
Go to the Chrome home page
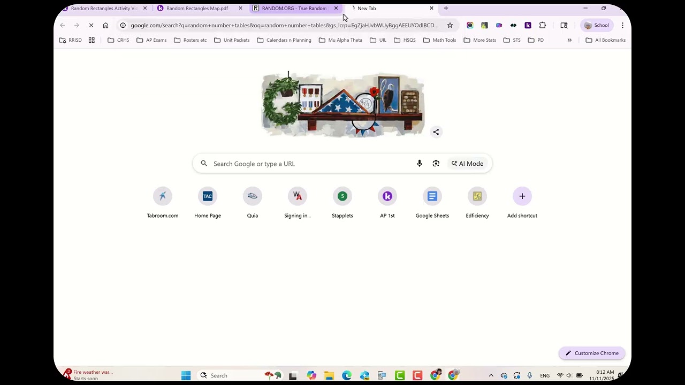pos(105,25)
